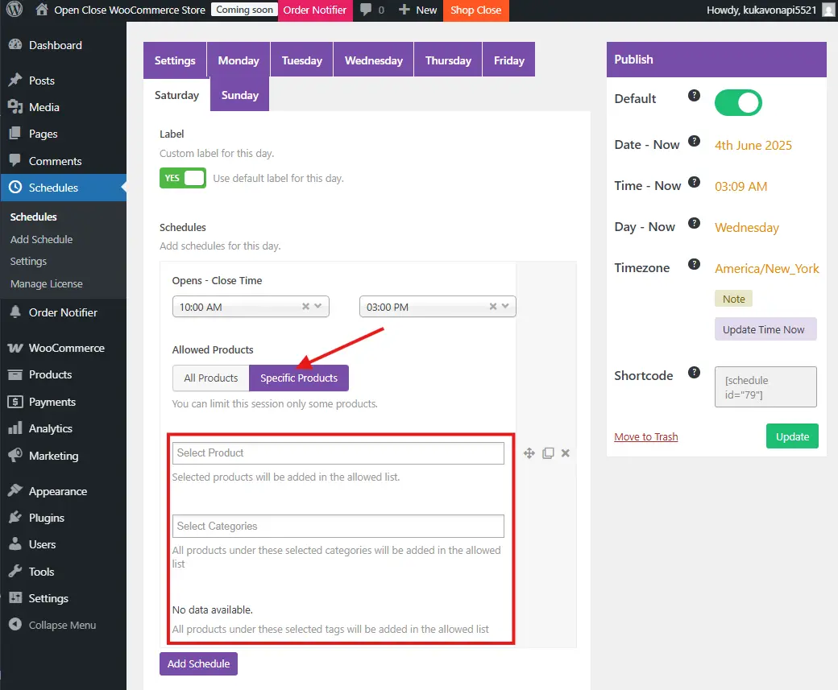Click the Tools wrench icon
Image resolution: width=838 pixels, height=690 pixels.
point(15,572)
